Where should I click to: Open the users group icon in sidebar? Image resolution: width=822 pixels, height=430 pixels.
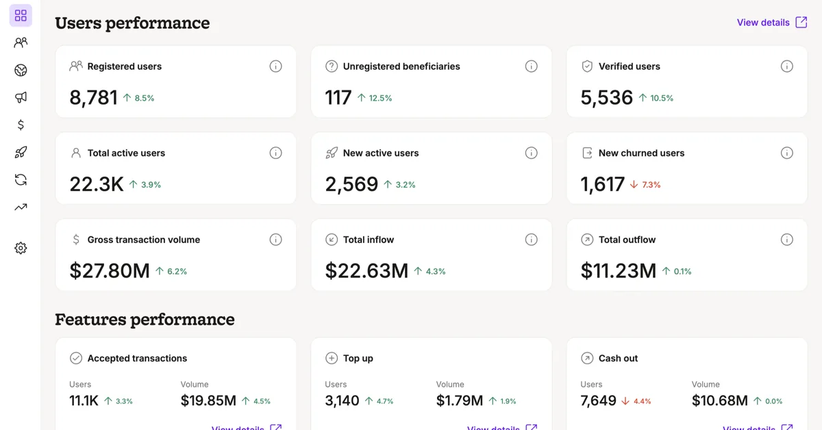click(21, 42)
